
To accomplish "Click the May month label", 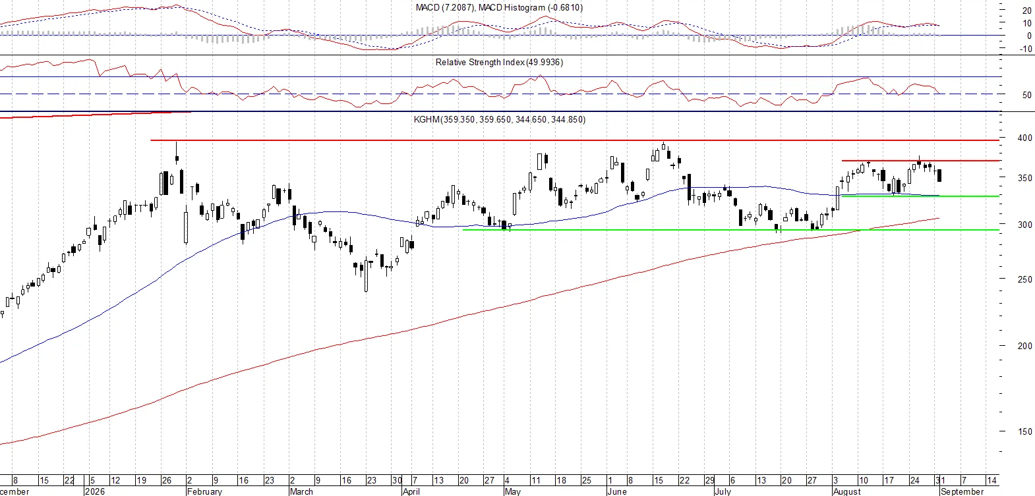I will click(x=512, y=491).
